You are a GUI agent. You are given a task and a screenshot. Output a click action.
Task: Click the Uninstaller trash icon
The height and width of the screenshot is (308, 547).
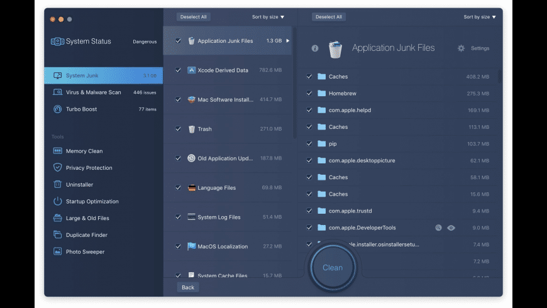tap(58, 184)
